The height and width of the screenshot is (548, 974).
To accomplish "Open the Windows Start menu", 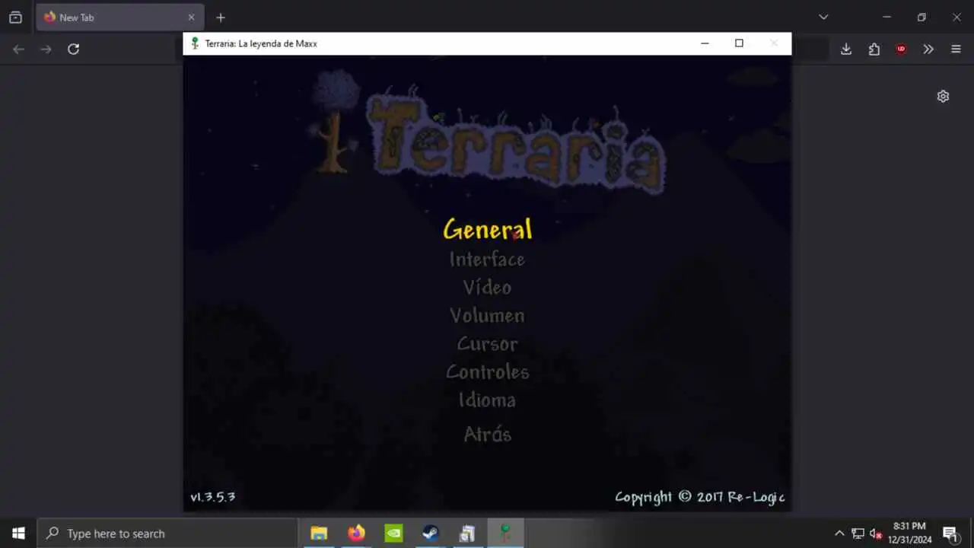I will 18,534.
